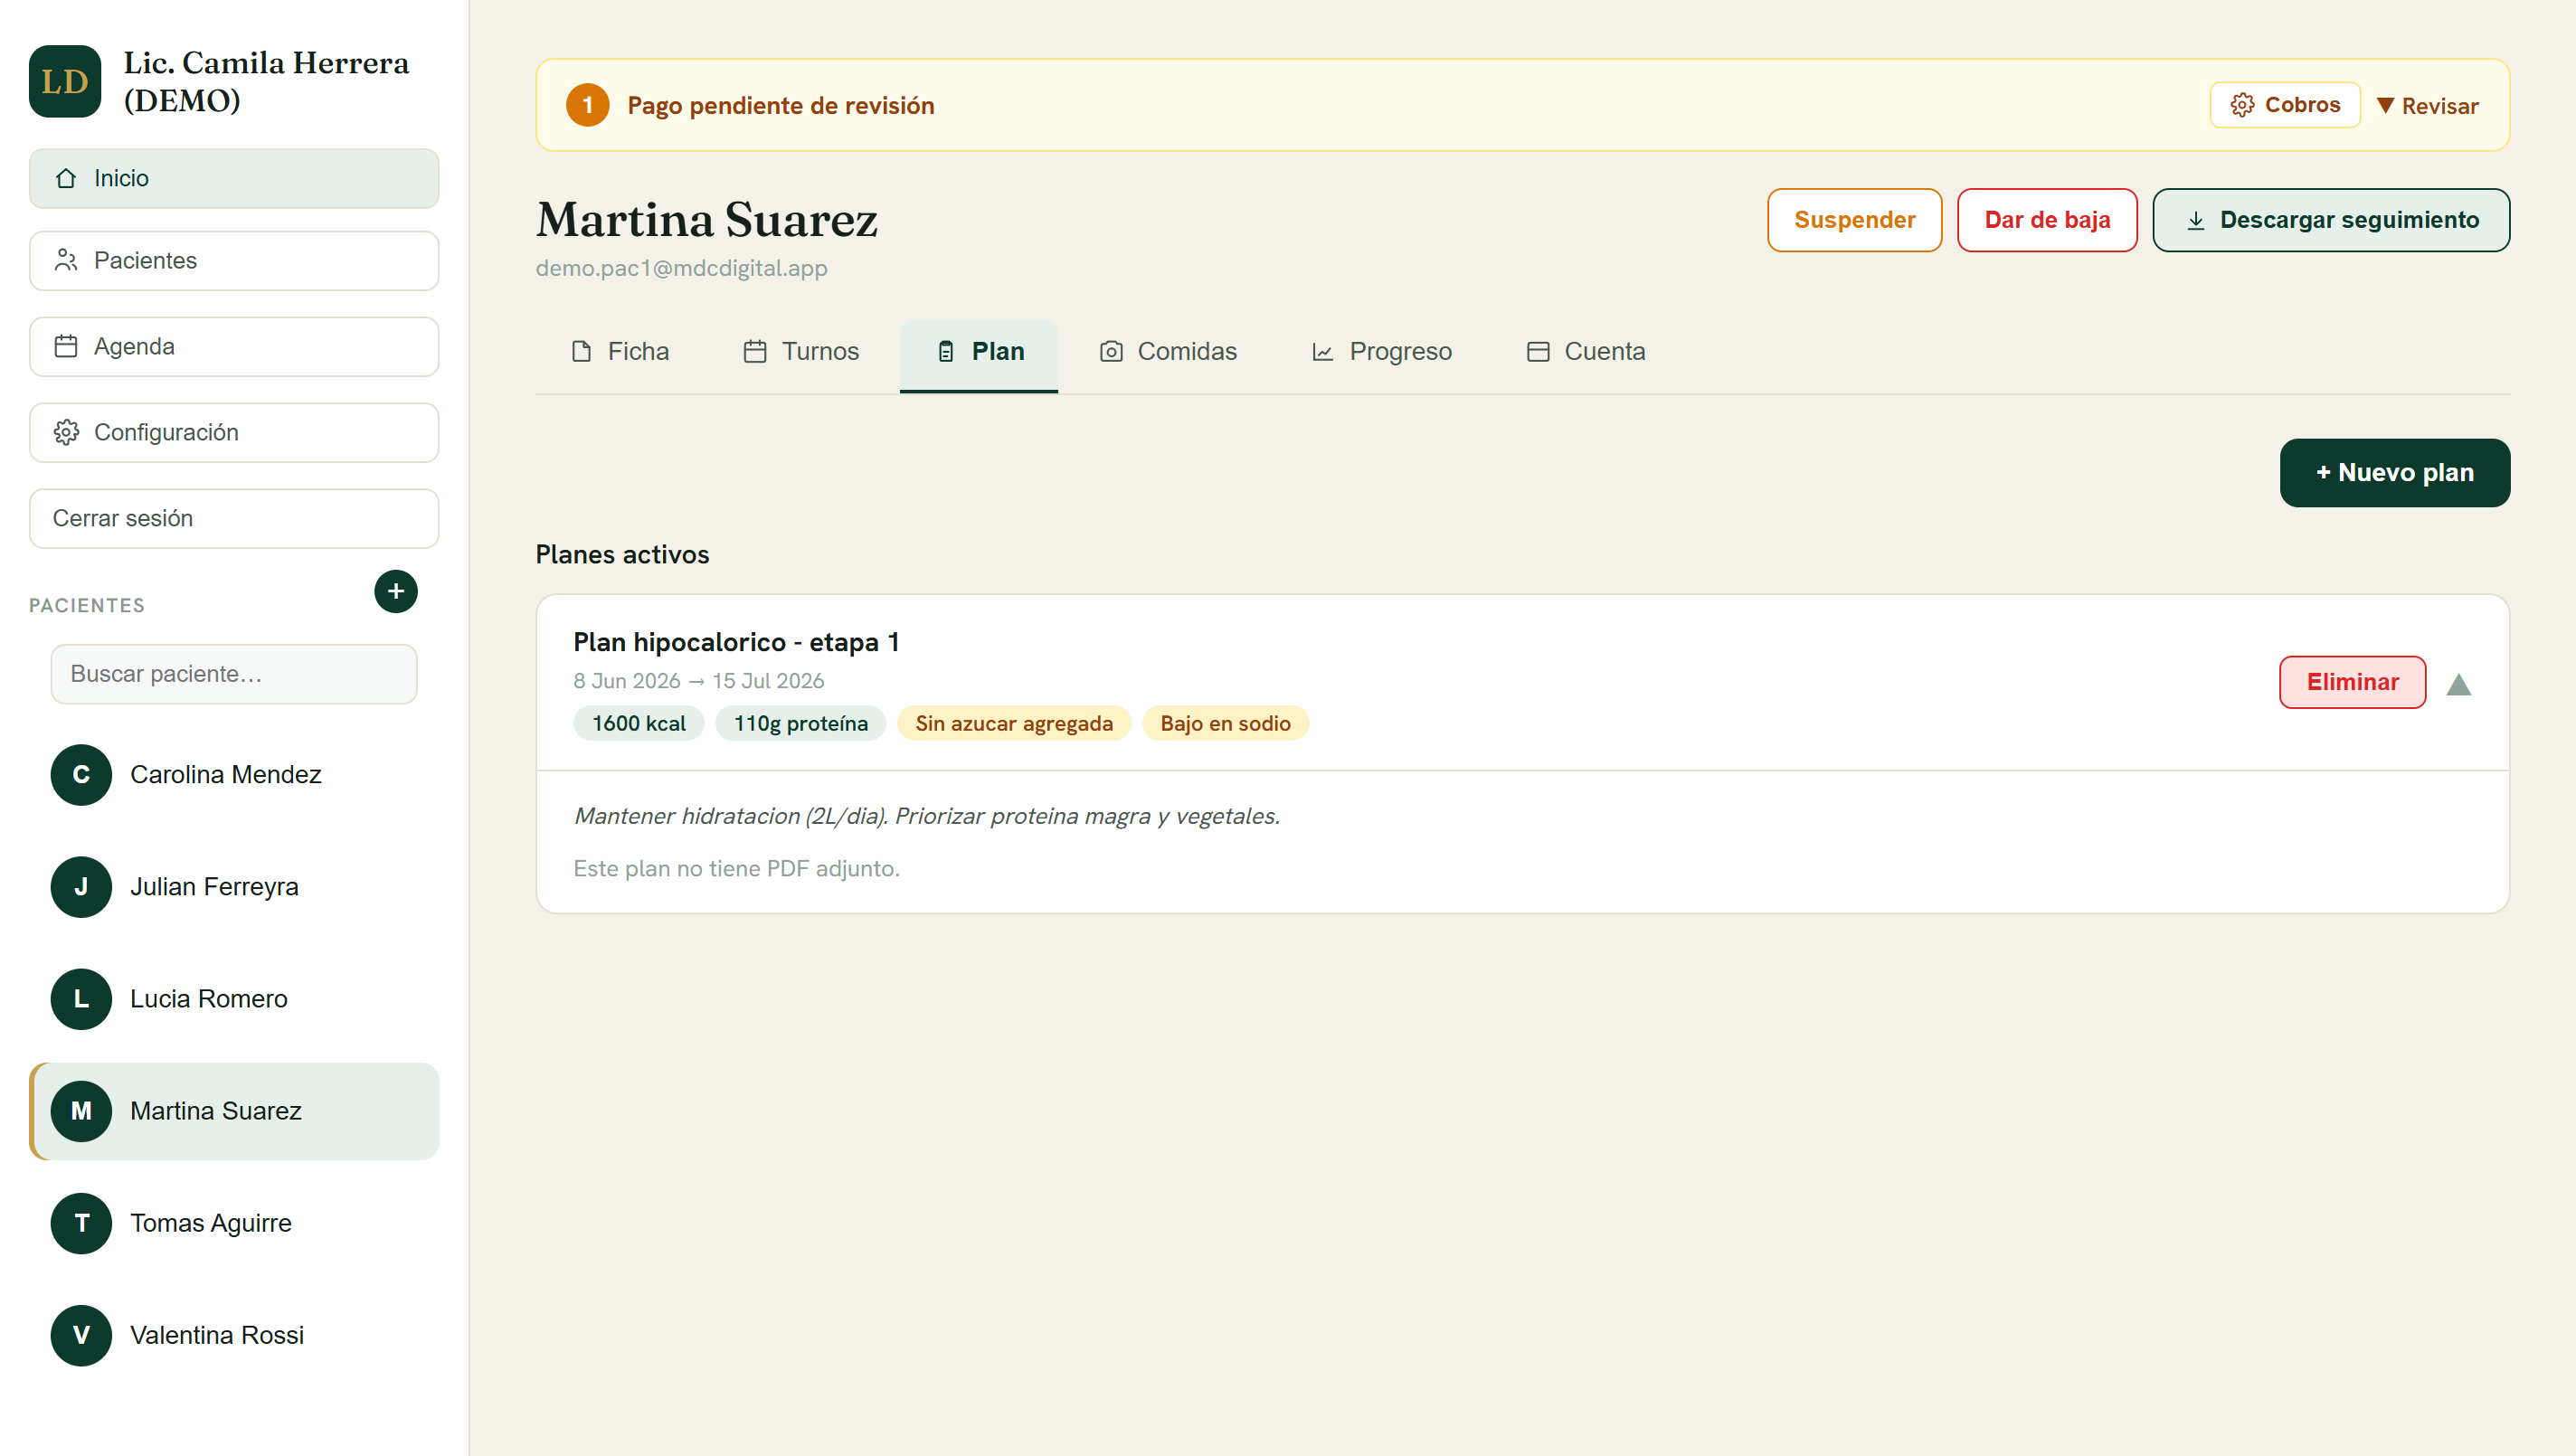View the Progreso tab
Image resolution: width=2576 pixels, height=1456 pixels.
click(1381, 351)
